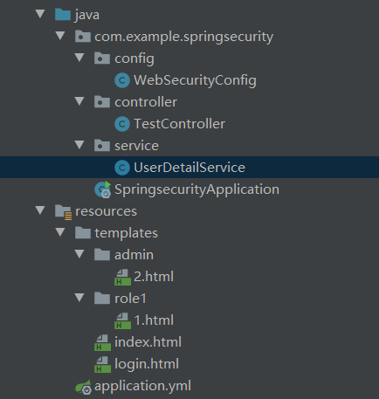Collapse the templates folder arrow

click(60, 232)
